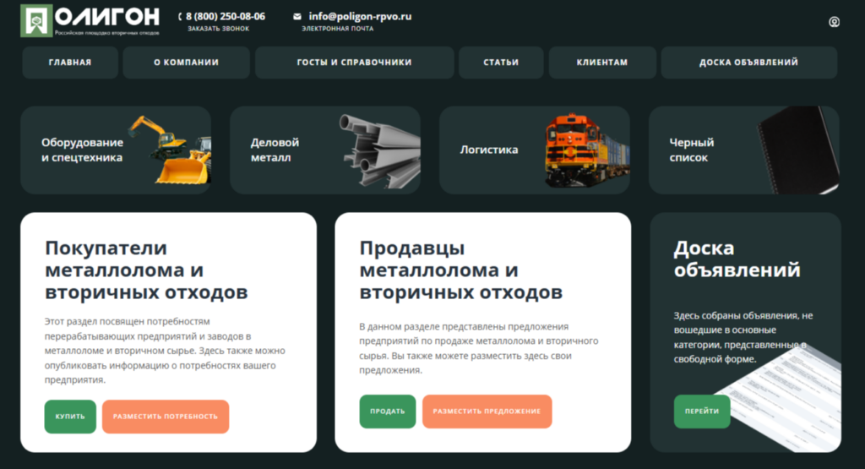Click the phone handset icon

(180, 17)
